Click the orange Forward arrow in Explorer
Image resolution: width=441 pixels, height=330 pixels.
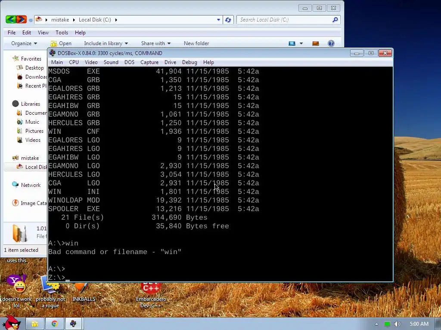coord(22,19)
